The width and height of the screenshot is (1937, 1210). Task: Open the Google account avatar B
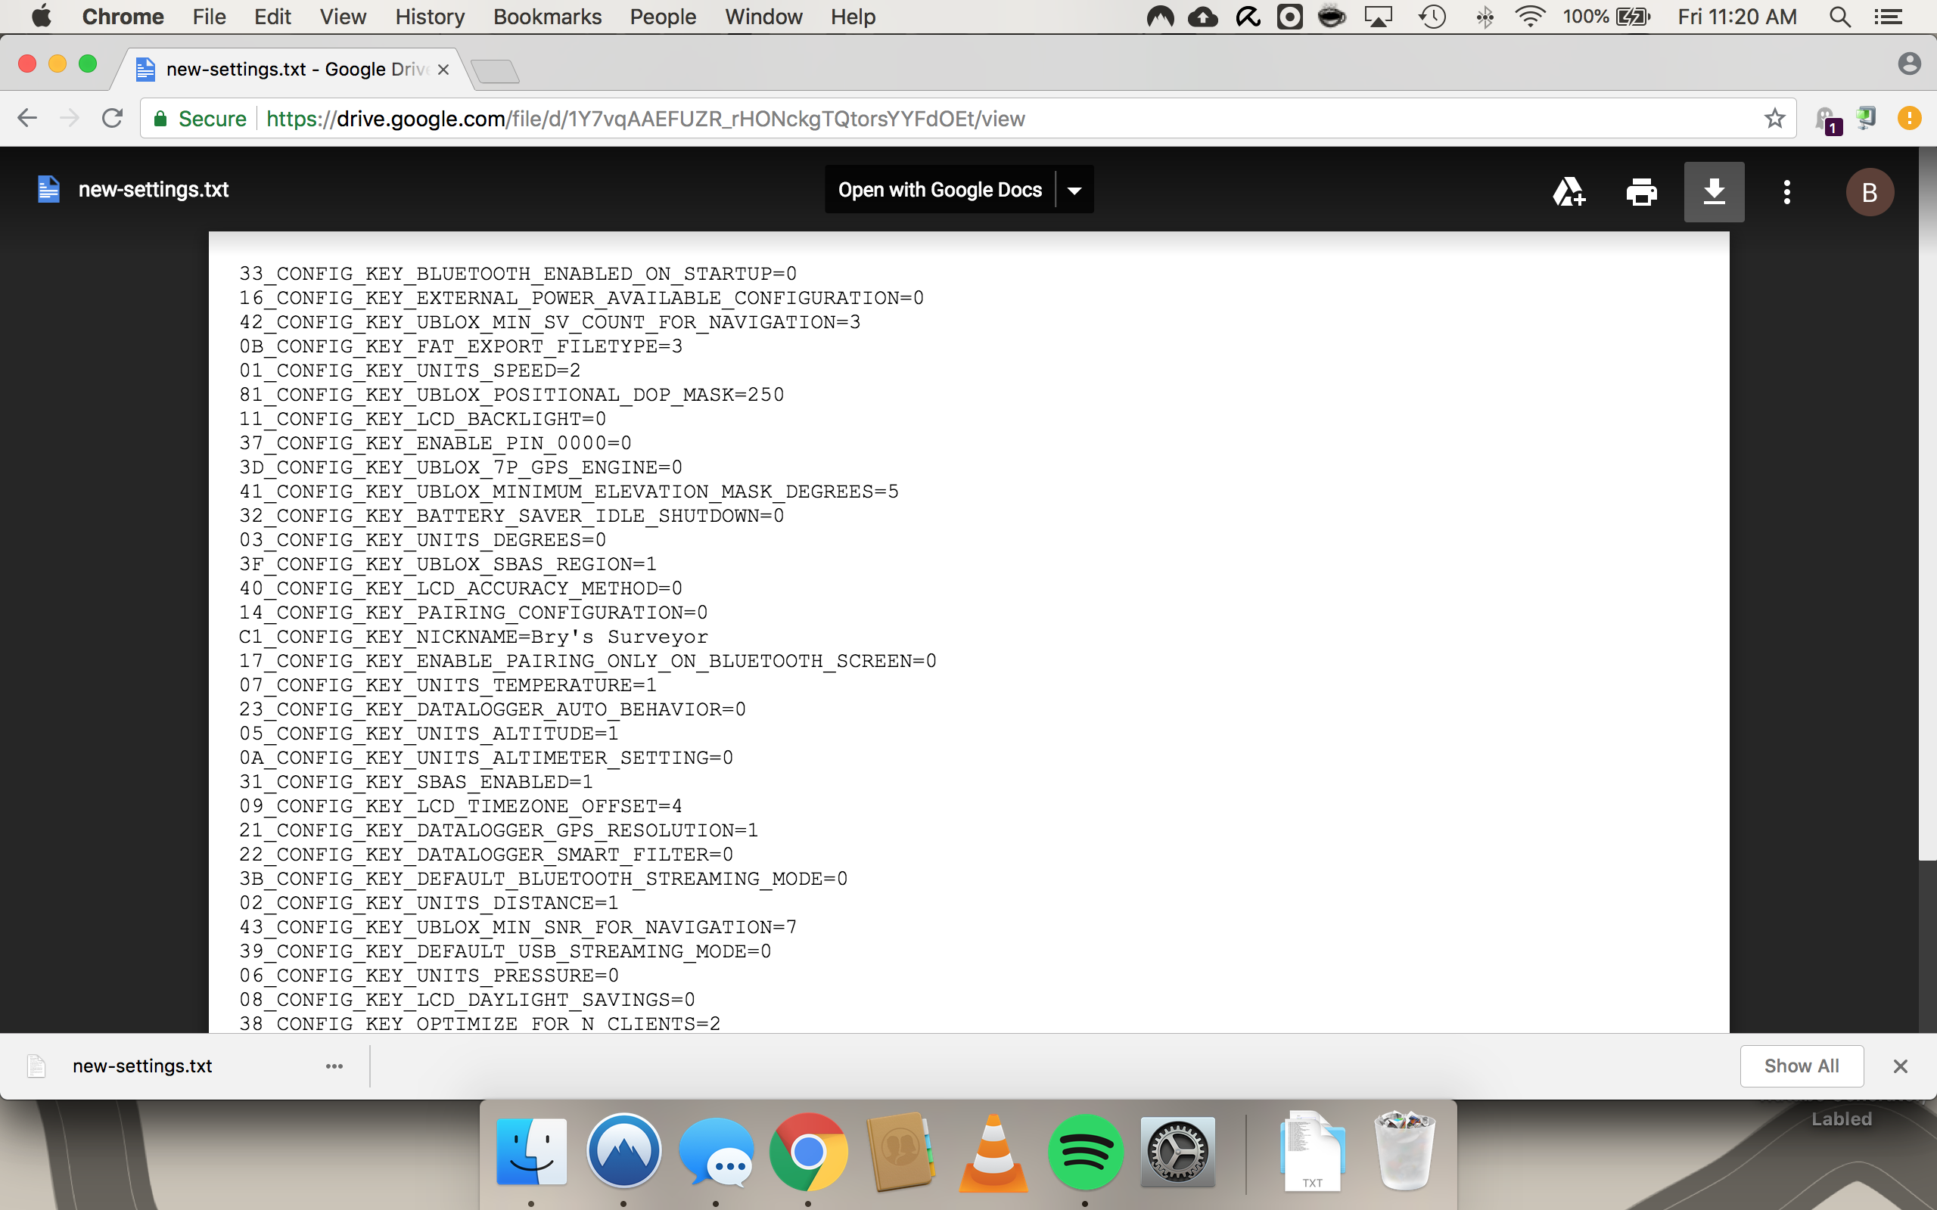tap(1869, 192)
